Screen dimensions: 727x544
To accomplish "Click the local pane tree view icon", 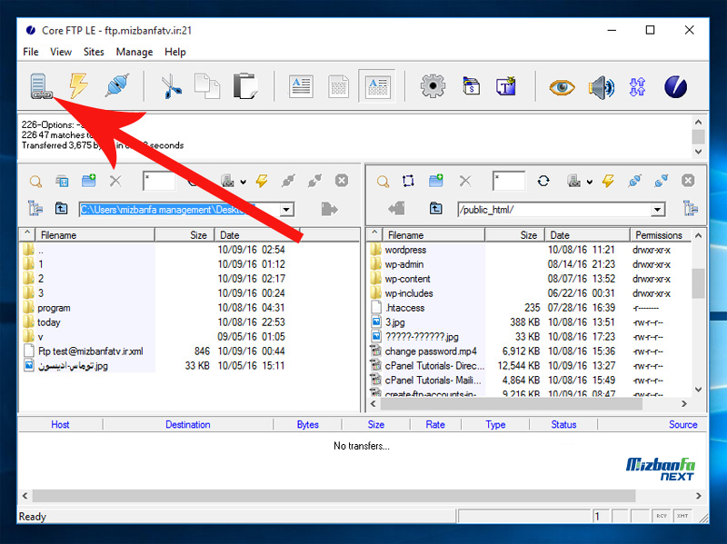I will click(35, 209).
